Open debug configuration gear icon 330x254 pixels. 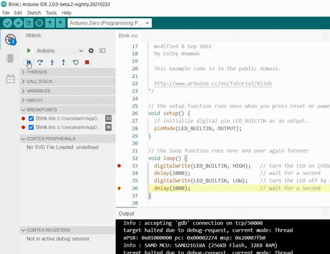pos(91,51)
